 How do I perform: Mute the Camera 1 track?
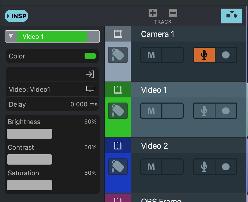click(x=151, y=55)
